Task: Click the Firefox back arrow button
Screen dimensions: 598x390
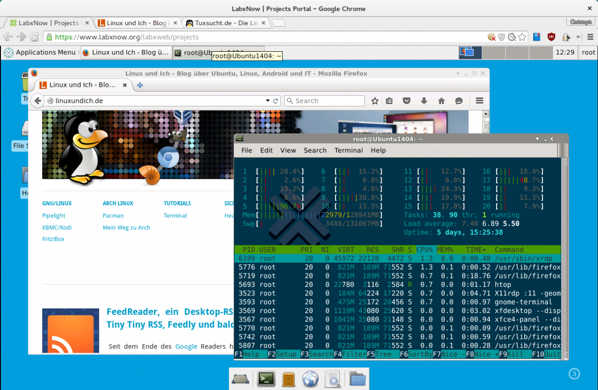Action: (38, 101)
